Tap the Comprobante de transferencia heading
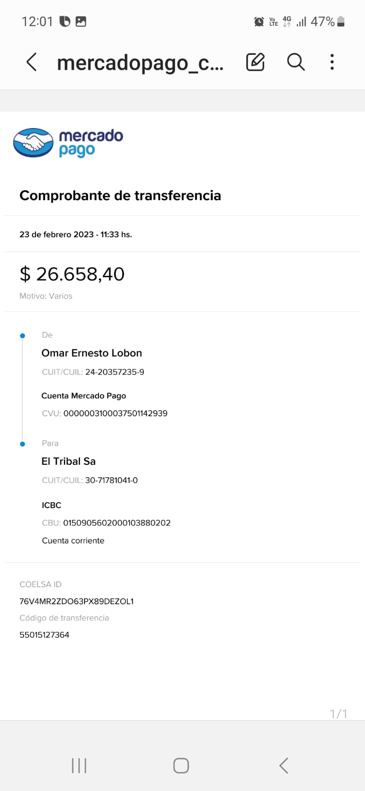365x791 pixels. tap(120, 196)
